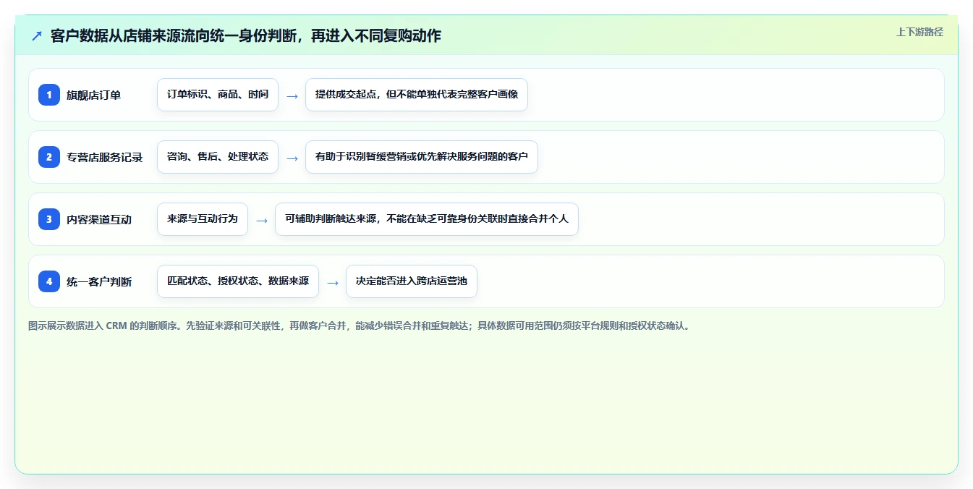Click the 专营店服务记录 label
The image size is (973, 489).
tap(104, 157)
